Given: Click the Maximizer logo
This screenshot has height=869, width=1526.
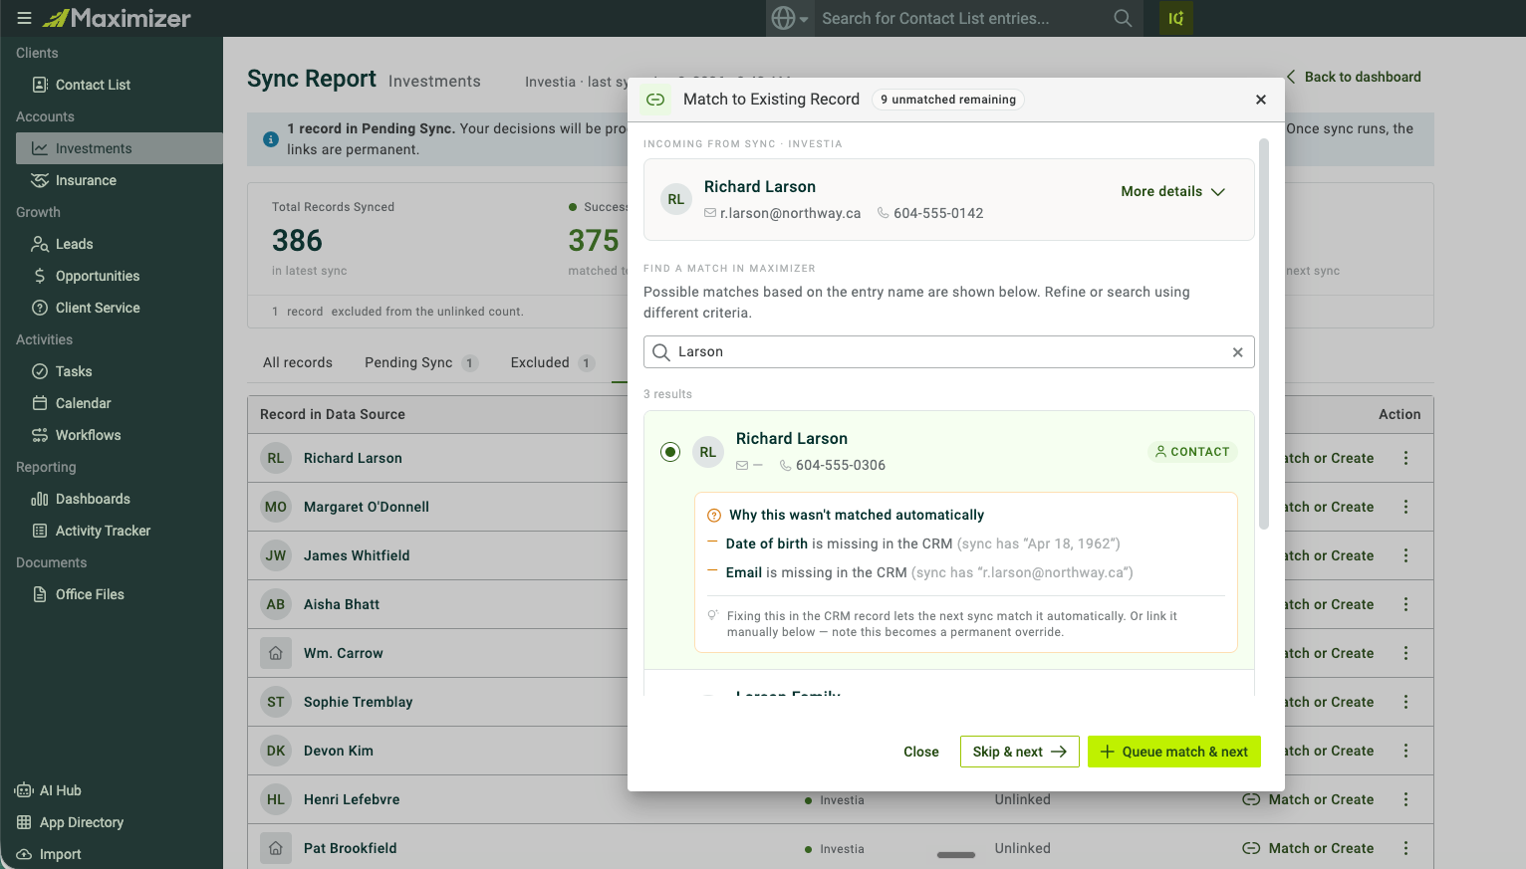Looking at the screenshot, I should pos(117,18).
